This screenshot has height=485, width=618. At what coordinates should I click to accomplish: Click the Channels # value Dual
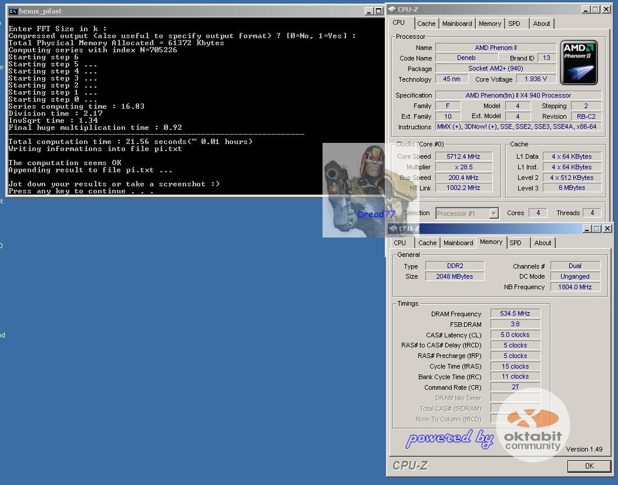point(575,266)
